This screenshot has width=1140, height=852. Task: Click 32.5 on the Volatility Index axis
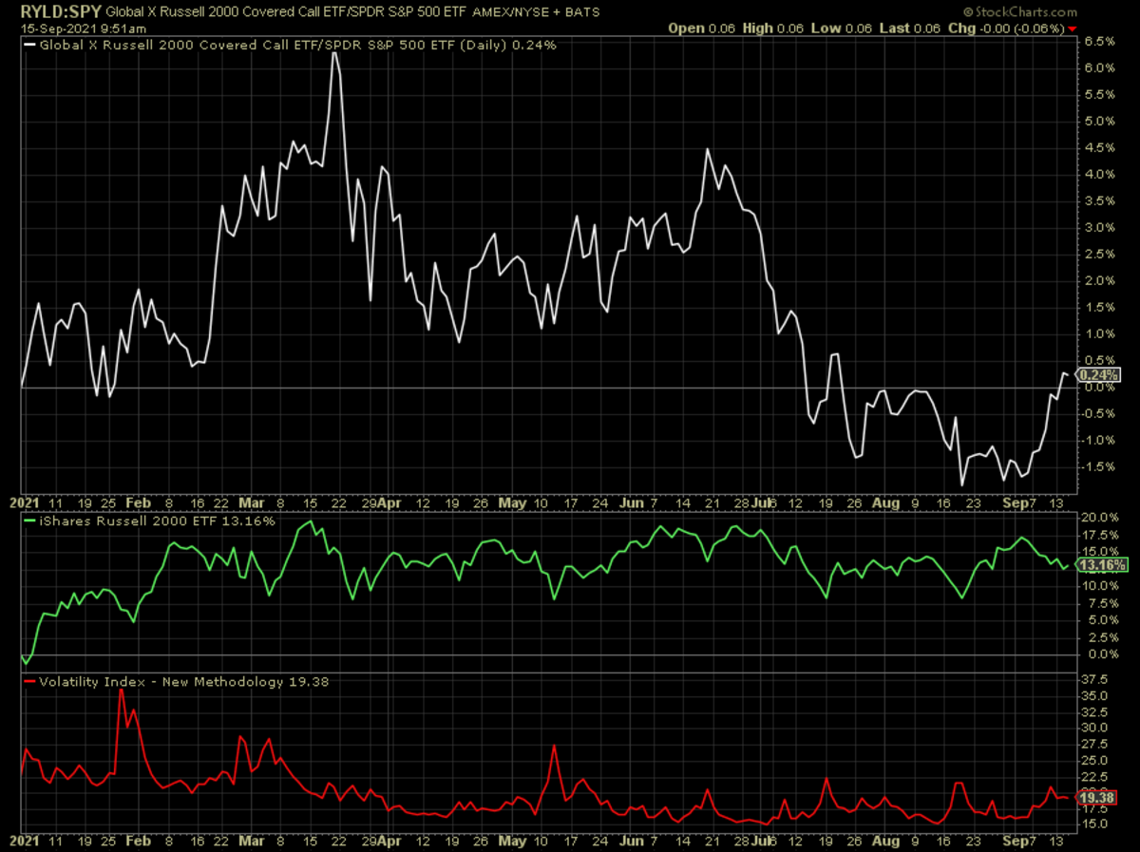[1095, 712]
